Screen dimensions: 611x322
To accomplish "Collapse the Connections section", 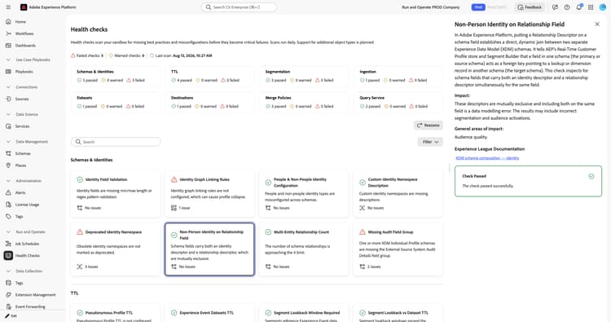I will 9,87.
